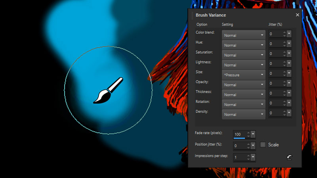Viewport: 317px width, 178px height.
Task: Open the Size setting dropdown showing Pressure
Action: click(x=244, y=75)
